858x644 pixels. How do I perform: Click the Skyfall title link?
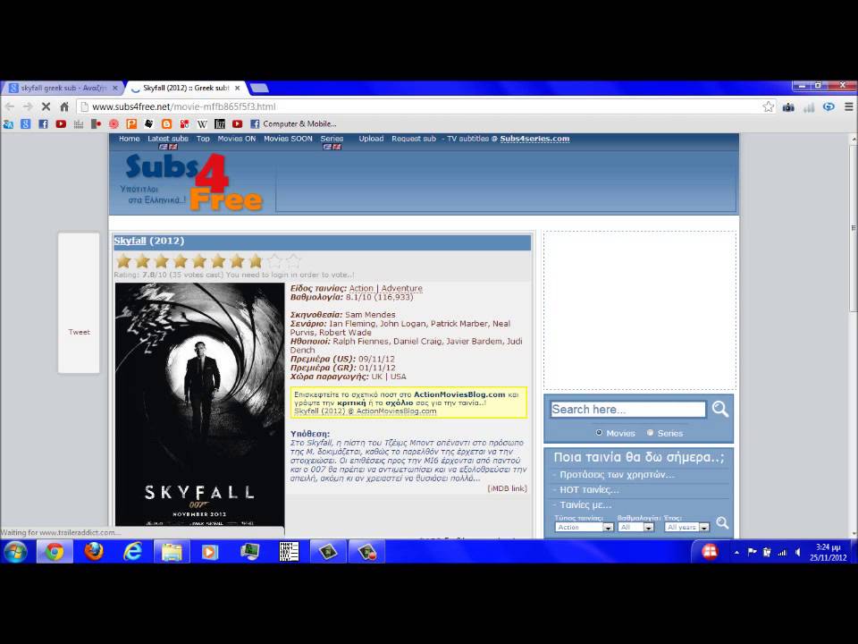130,241
